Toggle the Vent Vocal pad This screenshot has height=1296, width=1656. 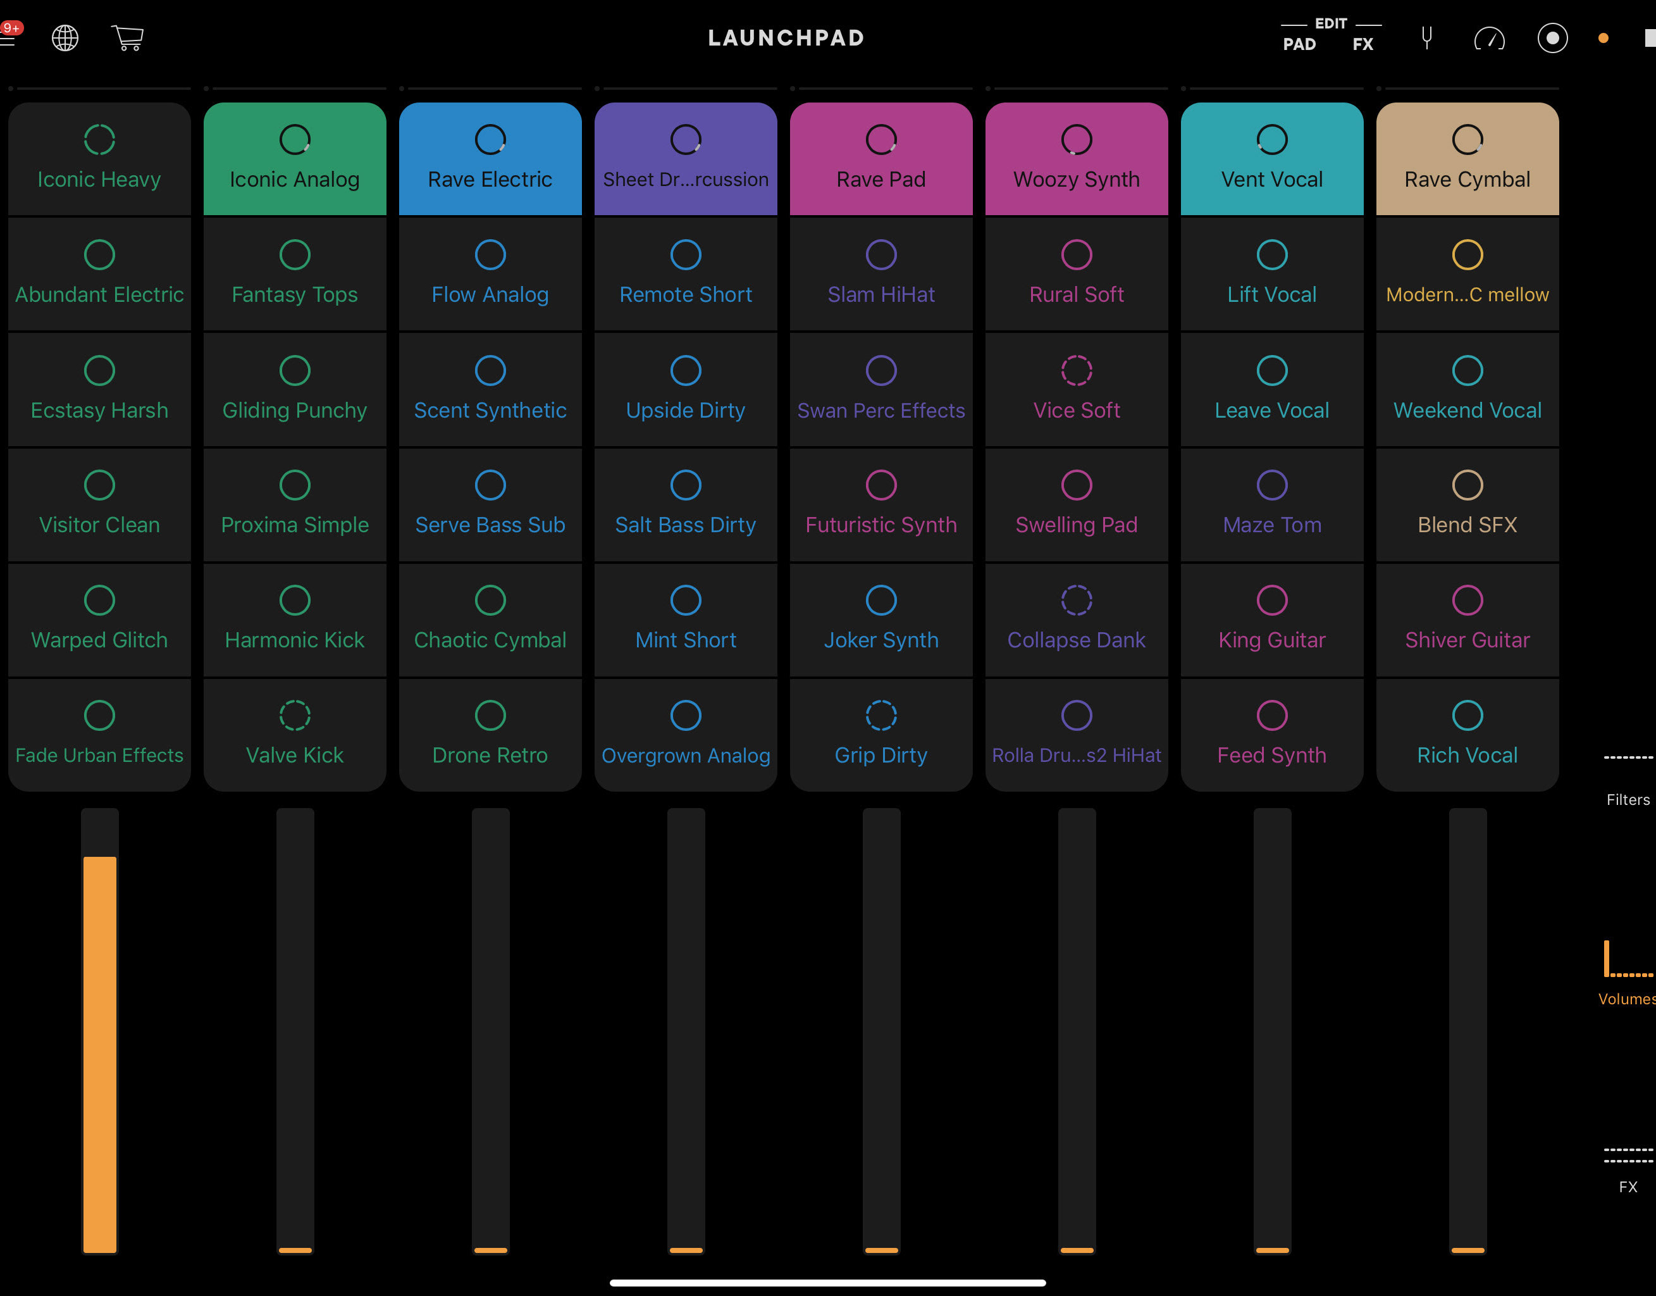[1271, 159]
